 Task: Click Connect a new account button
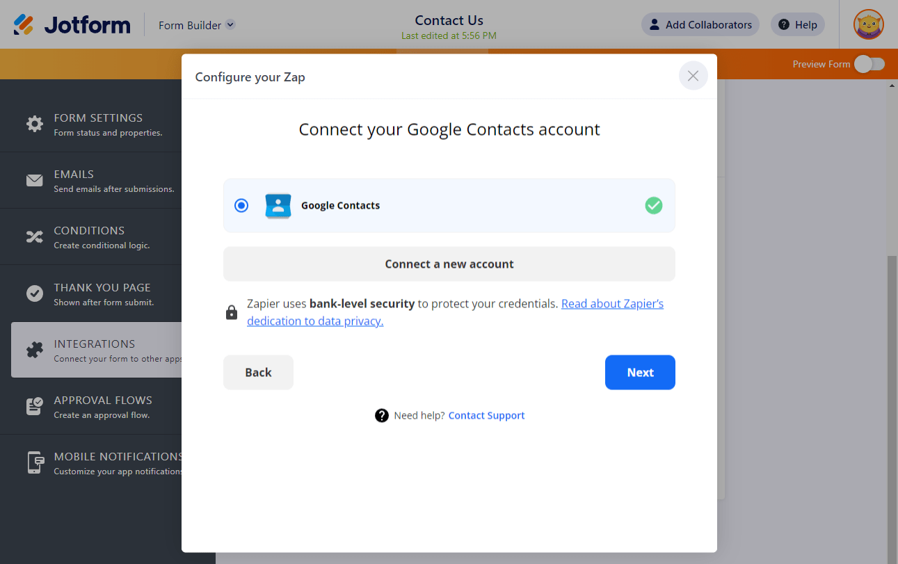click(x=449, y=264)
